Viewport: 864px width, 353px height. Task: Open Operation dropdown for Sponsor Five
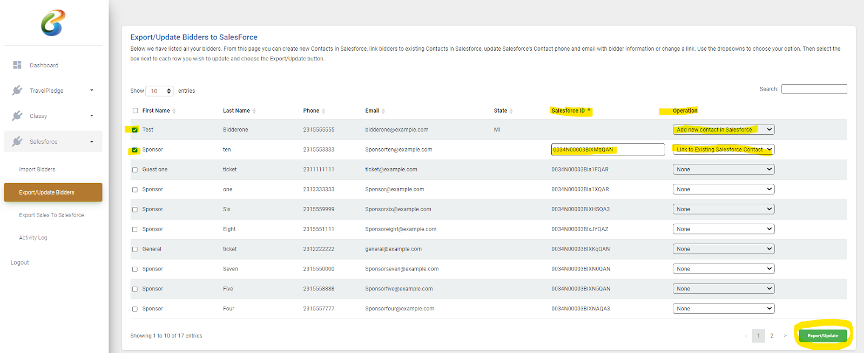tap(724, 289)
